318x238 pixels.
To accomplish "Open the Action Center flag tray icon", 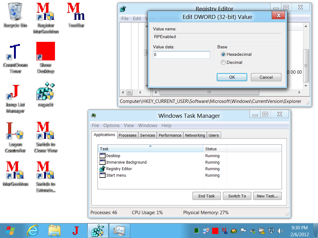I will point(243,231).
